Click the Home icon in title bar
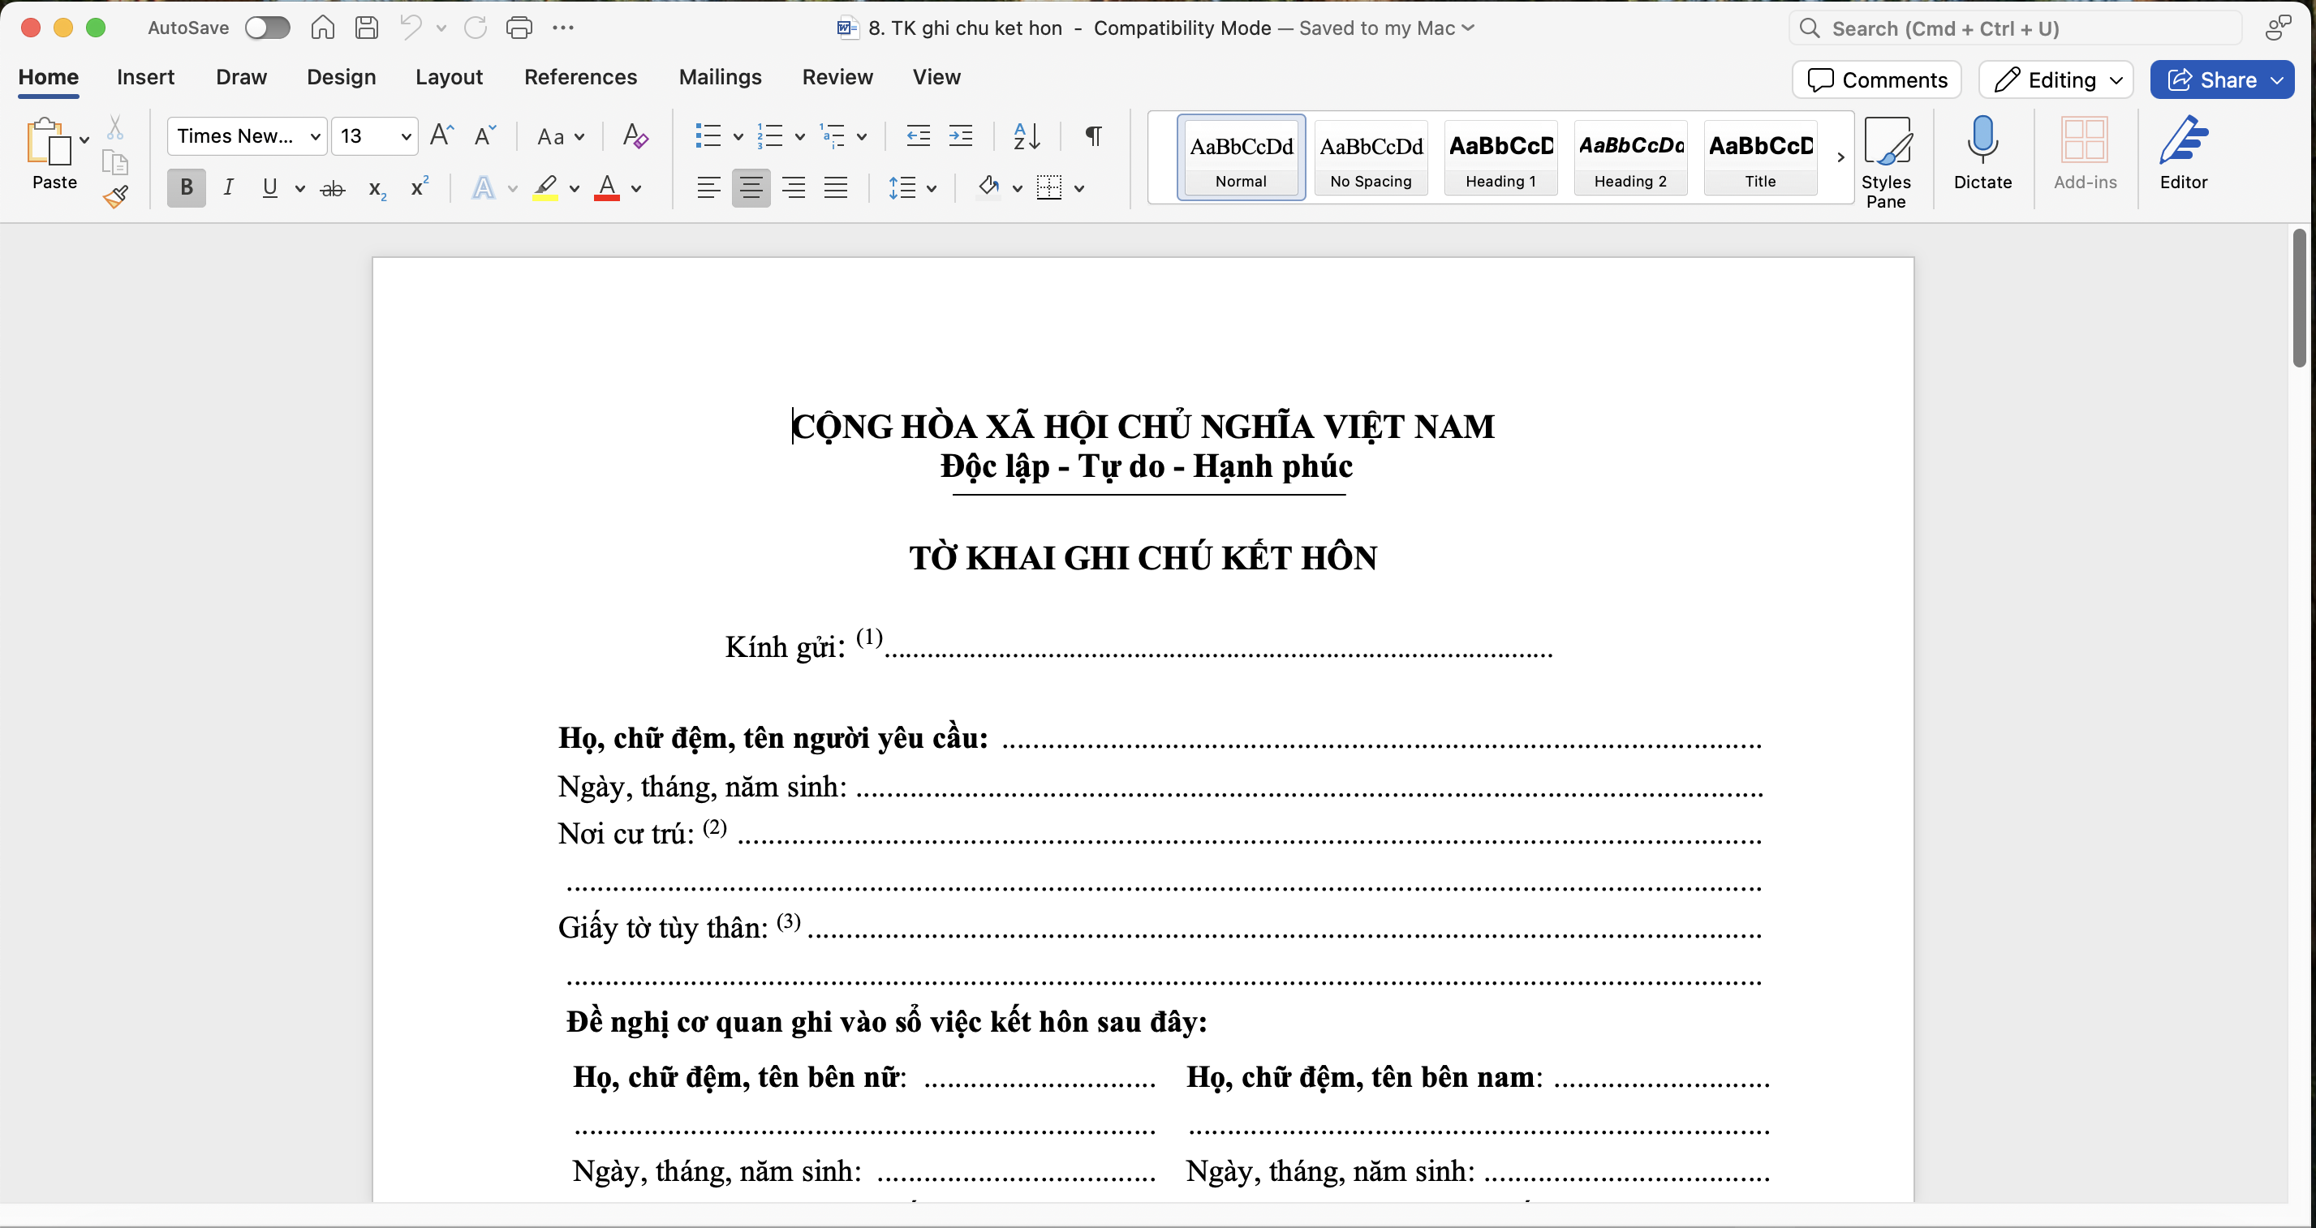Screen dimensions: 2316x1228 323,28
